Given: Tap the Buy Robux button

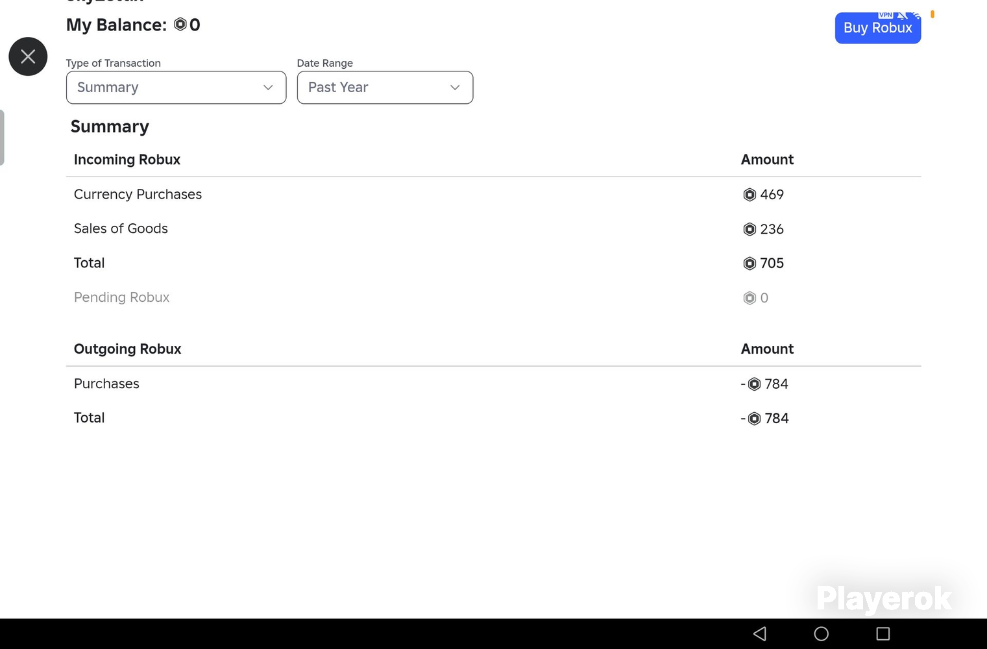Looking at the screenshot, I should 877,28.
